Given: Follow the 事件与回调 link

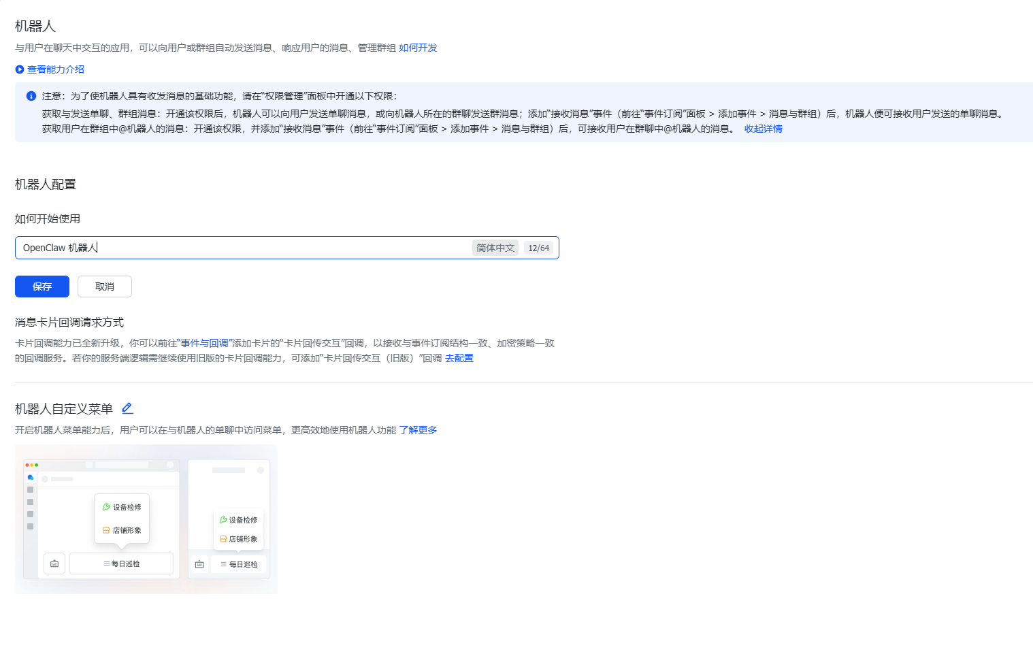Looking at the screenshot, I should pyautogui.click(x=205, y=343).
